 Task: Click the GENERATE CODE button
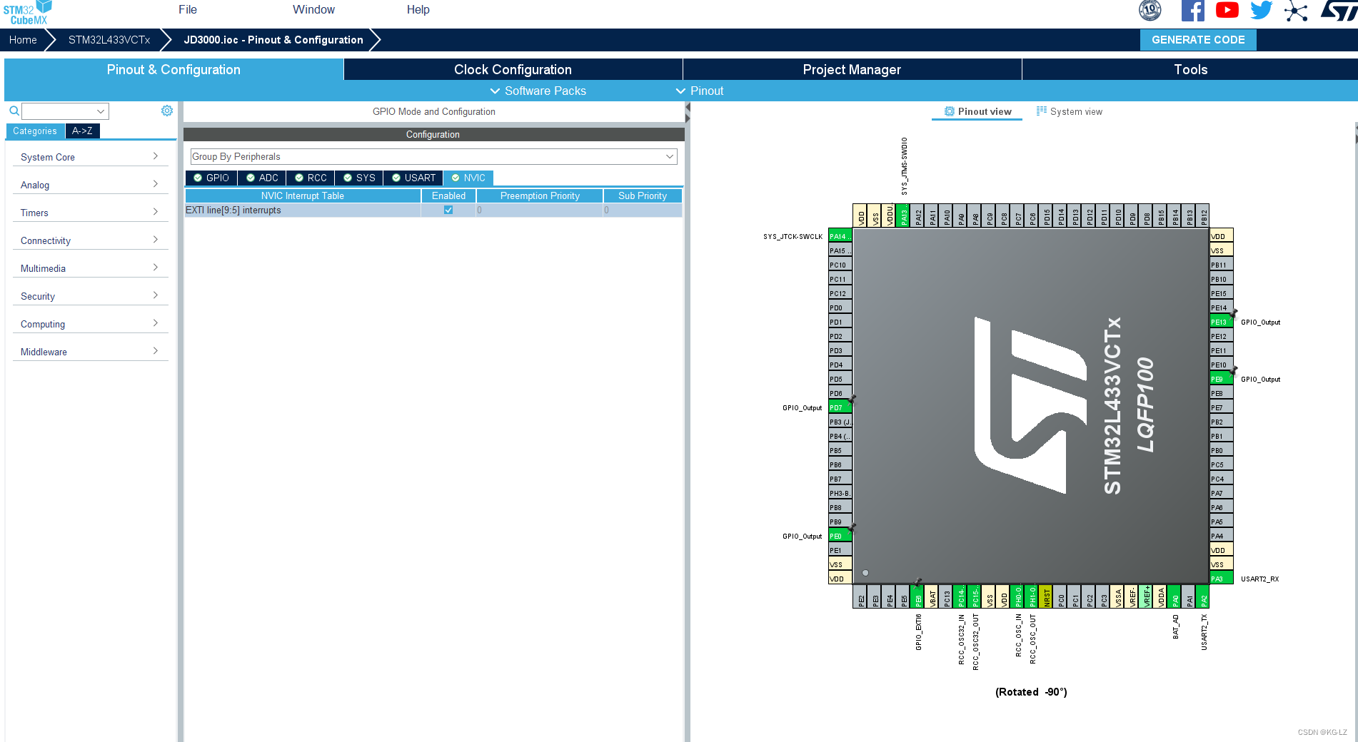(x=1197, y=40)
